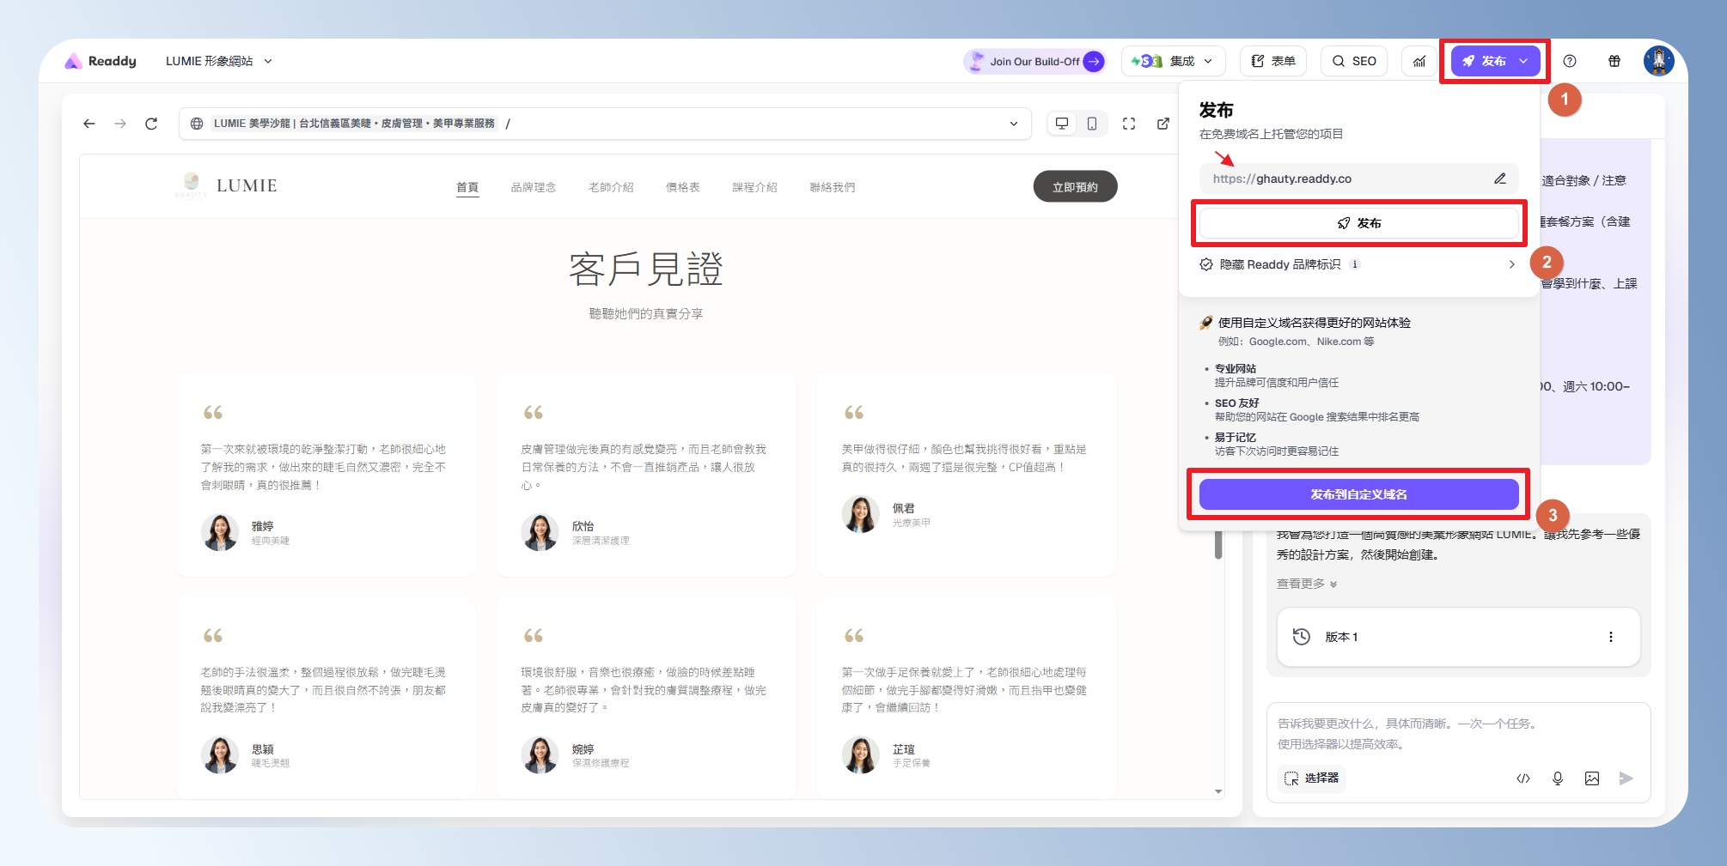Click the browser back arrow icon
The width and height of the screenshot is (1727, 866).
pyautogui.click(x=89, y=124)
